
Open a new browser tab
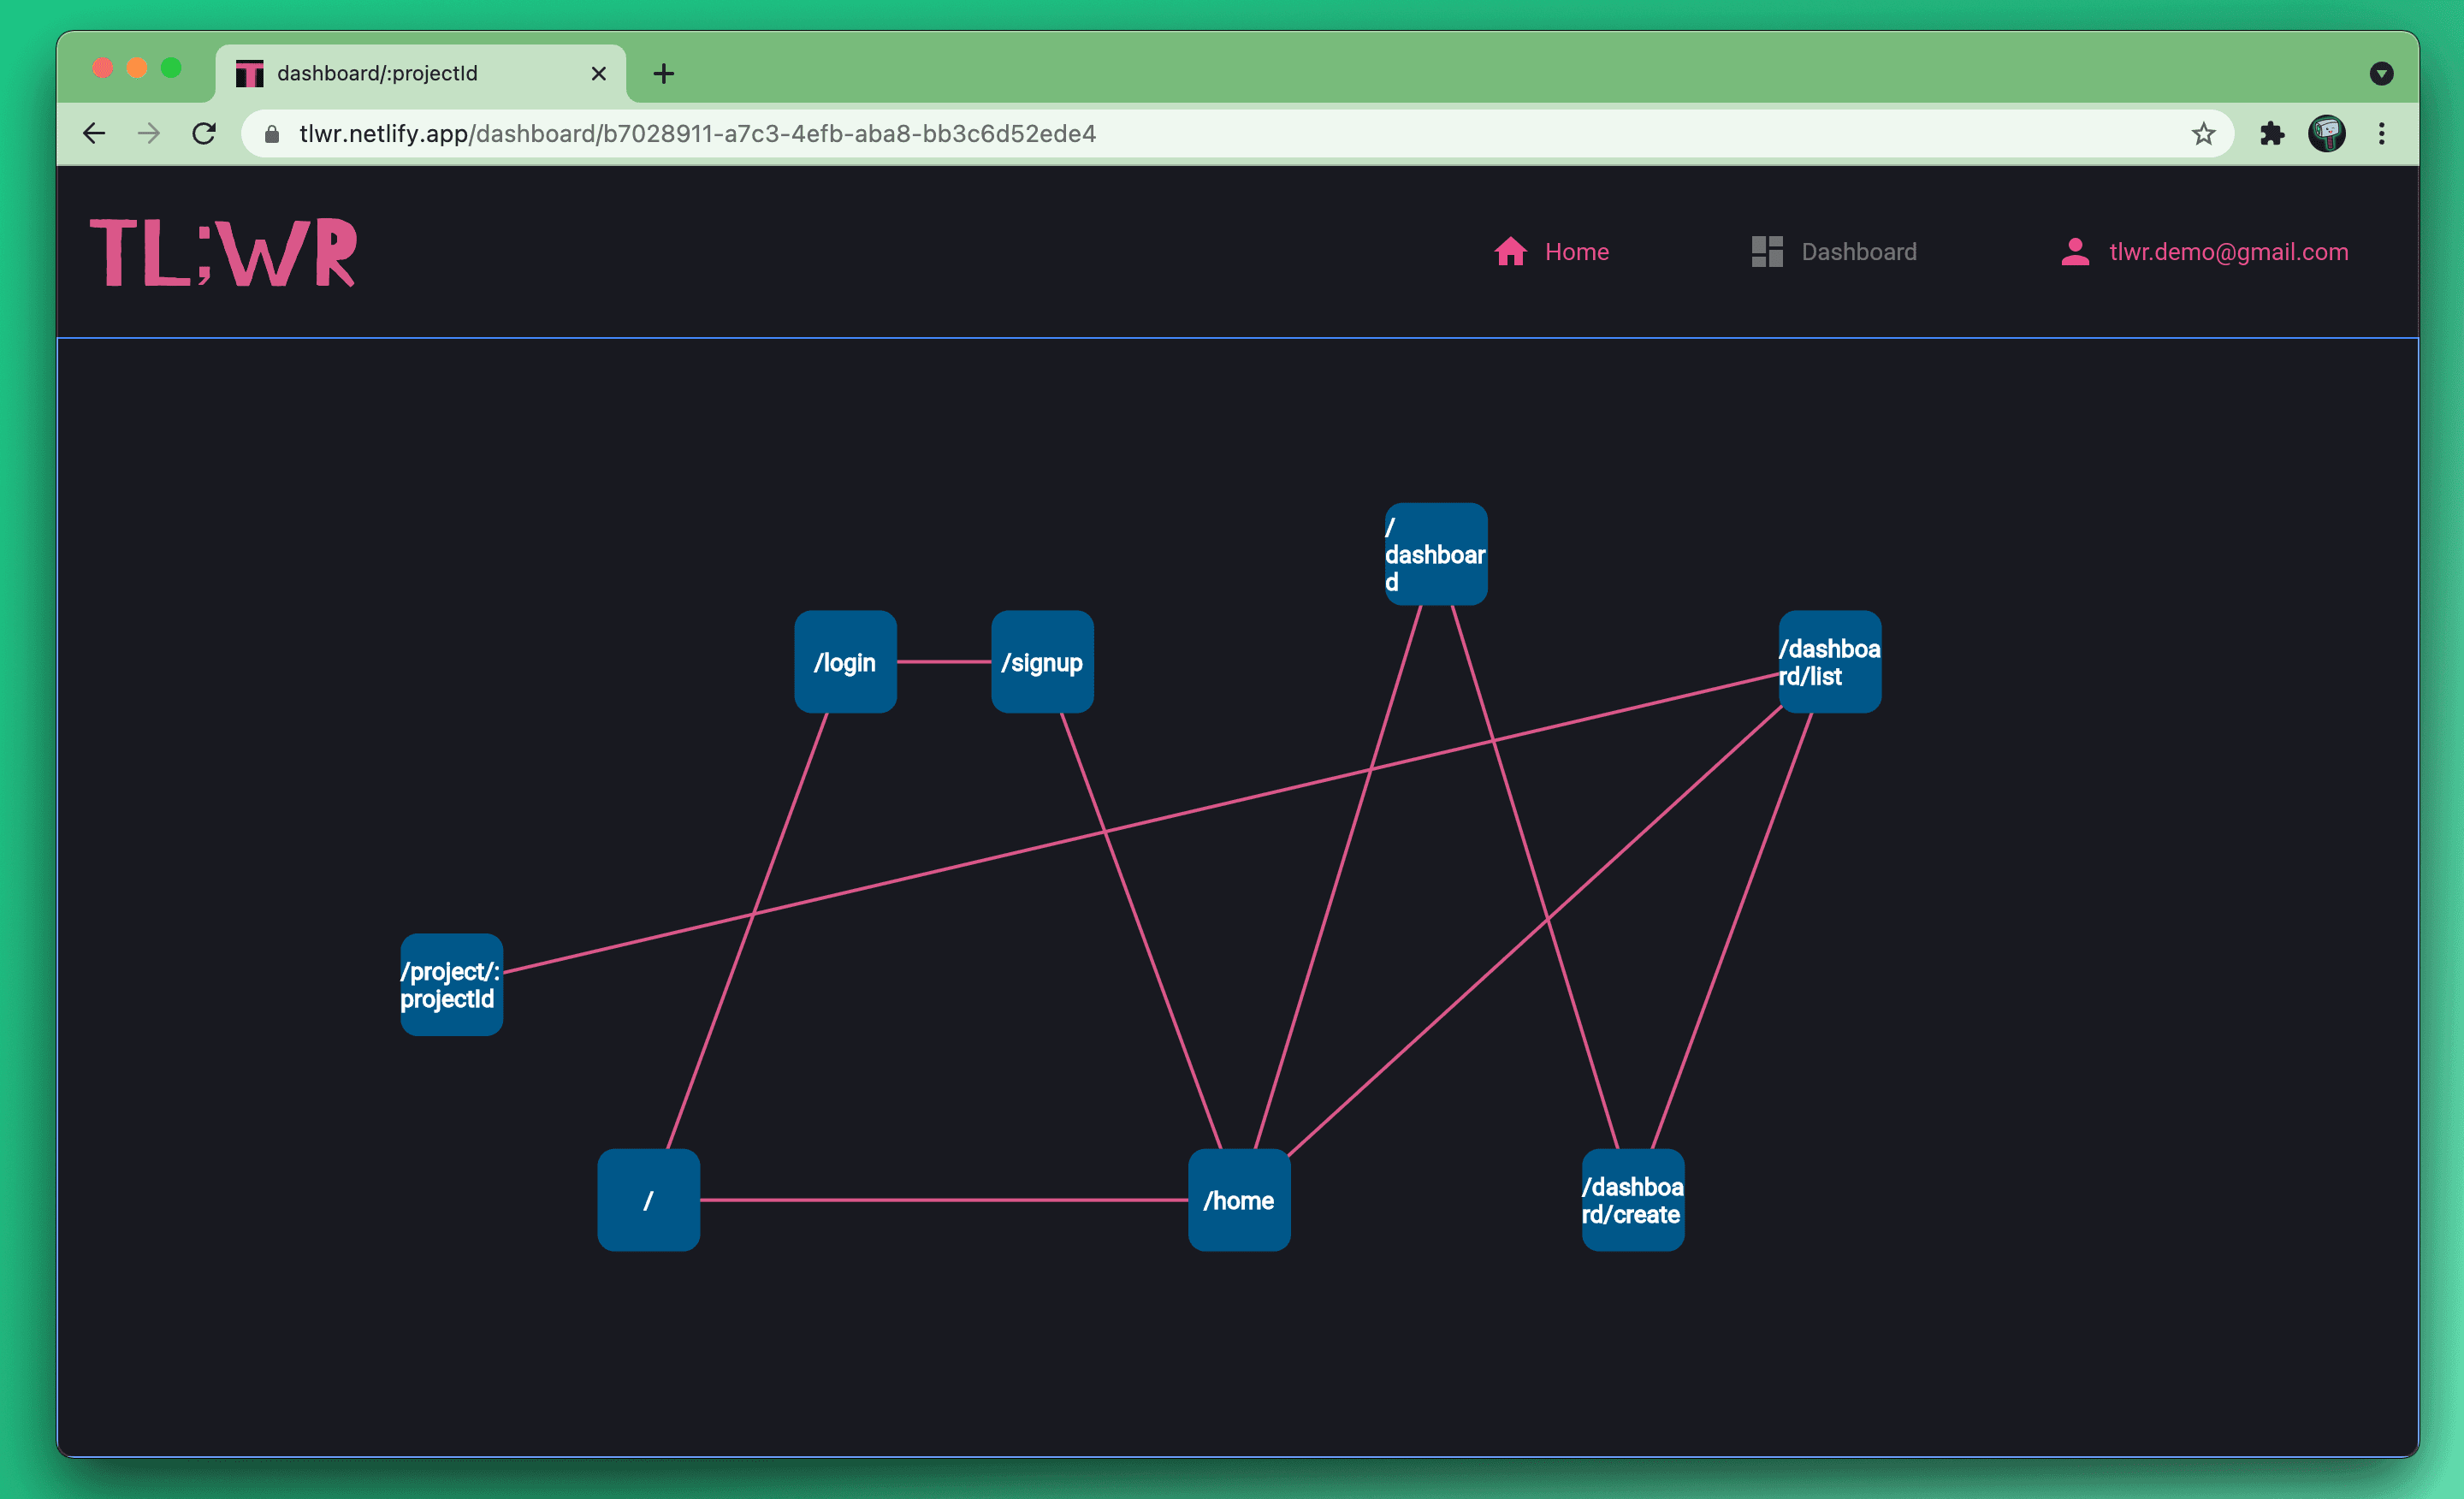[663, 74]
